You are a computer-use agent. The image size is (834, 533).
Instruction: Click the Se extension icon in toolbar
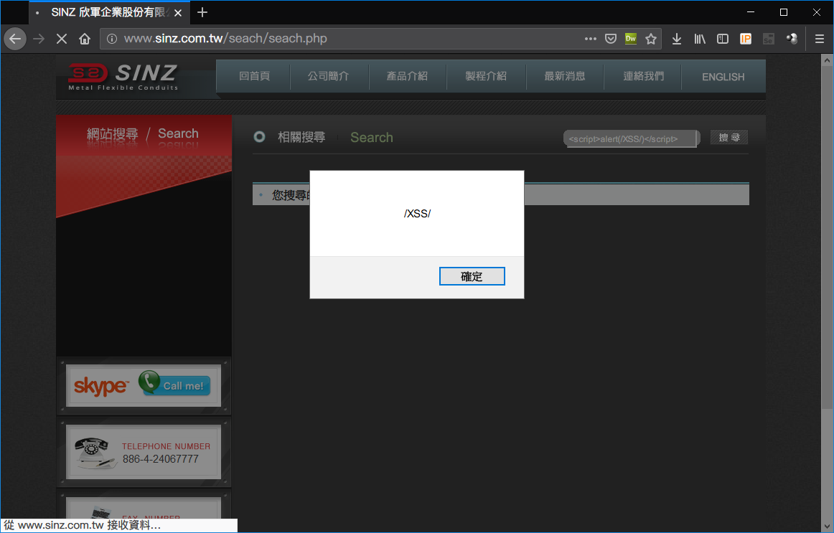[769, 39]
